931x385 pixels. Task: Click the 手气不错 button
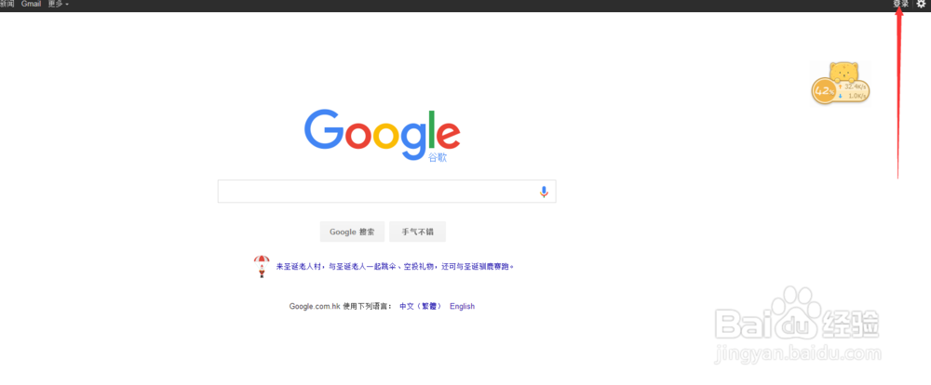tap(417, 232)
